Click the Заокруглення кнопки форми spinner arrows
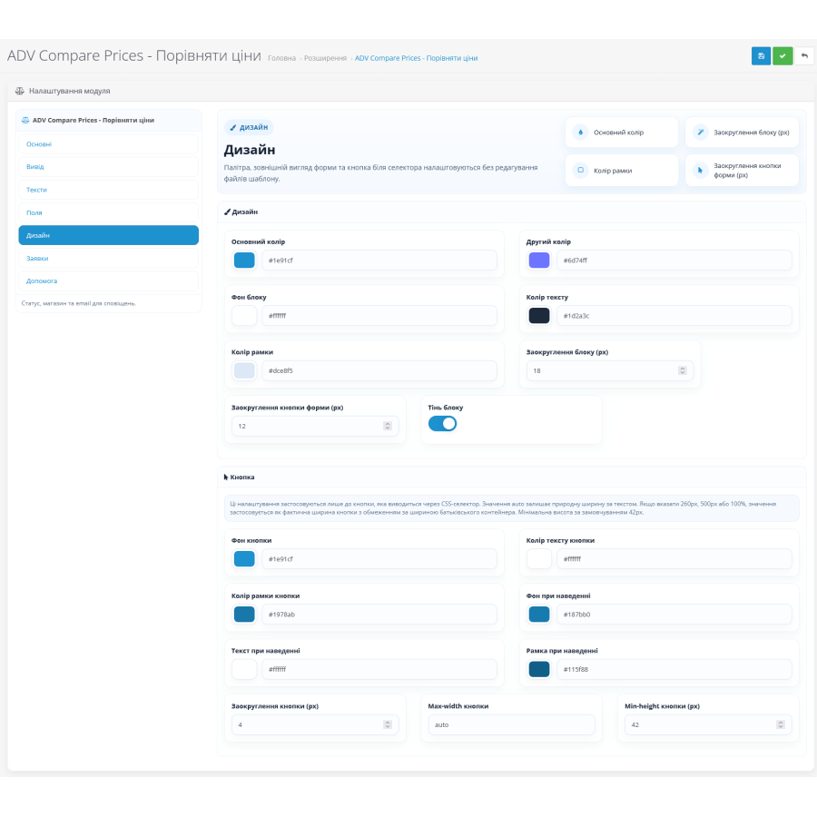The width and height of the screenshot is (817, 817). pyautogui.click(x=387, y=426)
